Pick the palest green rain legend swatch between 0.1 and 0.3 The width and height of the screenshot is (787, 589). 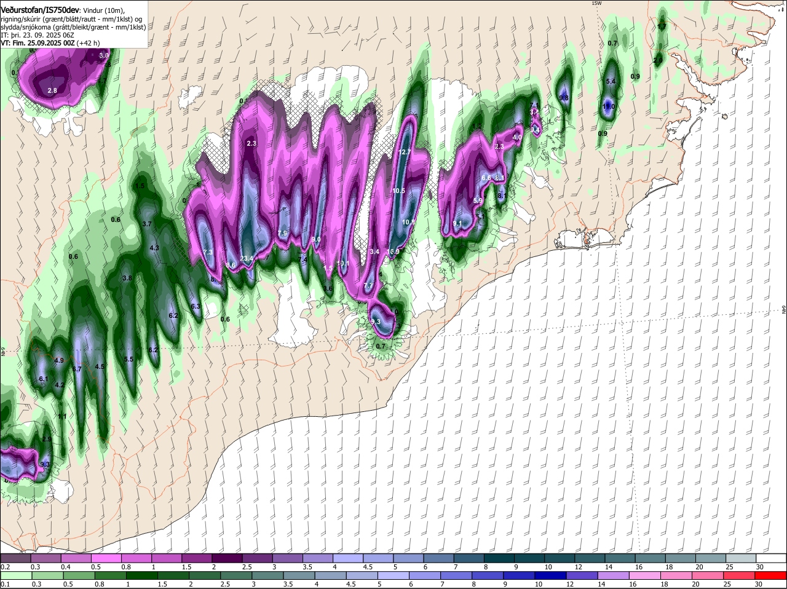click(17, 575)
